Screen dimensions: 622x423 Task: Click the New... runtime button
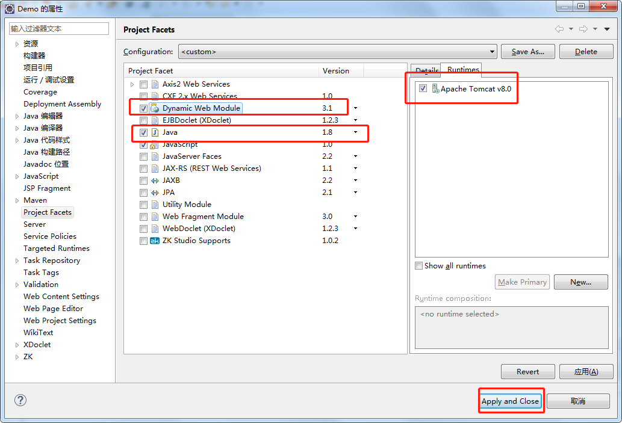[x=580, y=282]
